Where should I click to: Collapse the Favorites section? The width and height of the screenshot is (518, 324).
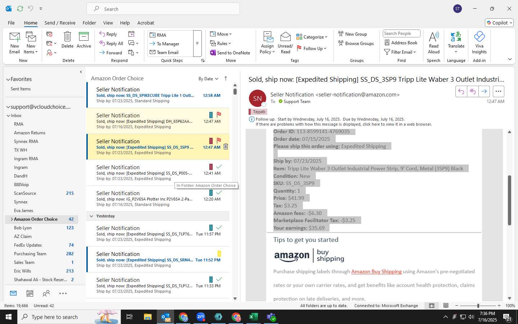(x=8, y=80)
